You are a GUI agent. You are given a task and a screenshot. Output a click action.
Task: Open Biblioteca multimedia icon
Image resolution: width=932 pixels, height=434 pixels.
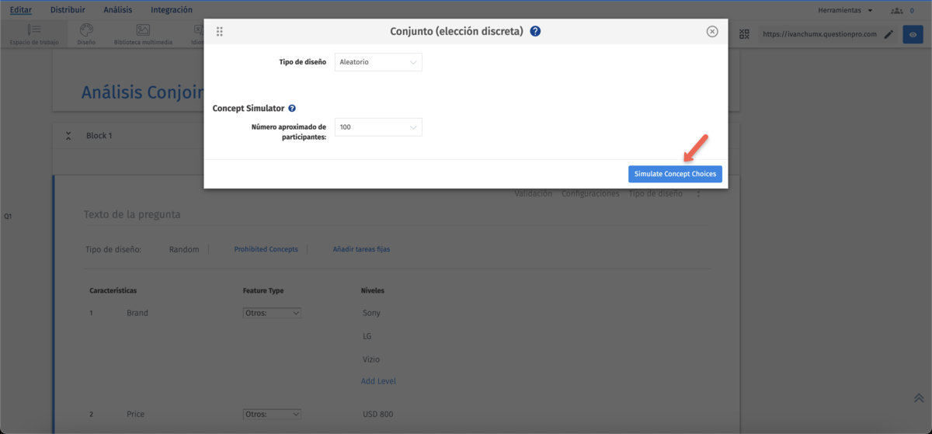[x=143, y=34]
